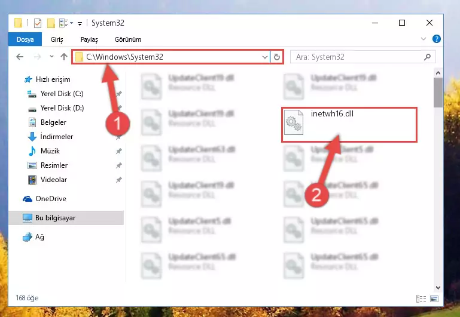Maximize the System32 window
The width and height of the screenshot is (460, 317).
point(402,23)
